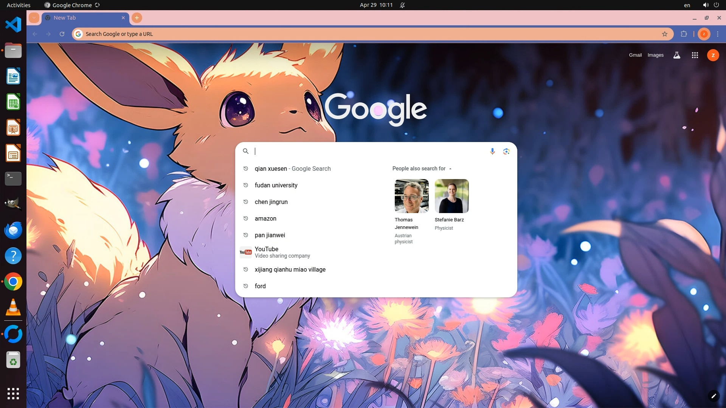Screen dimensions: 726x408
Task: Open the Gmail link
Action: [x=635, y=55]
